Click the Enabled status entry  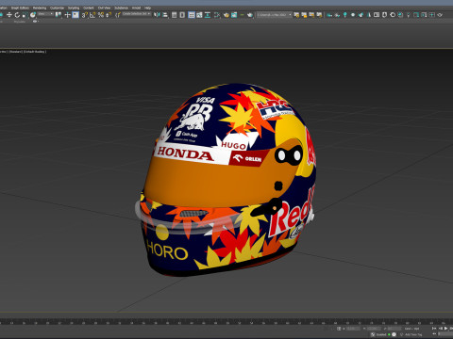[x=381, y=334]
